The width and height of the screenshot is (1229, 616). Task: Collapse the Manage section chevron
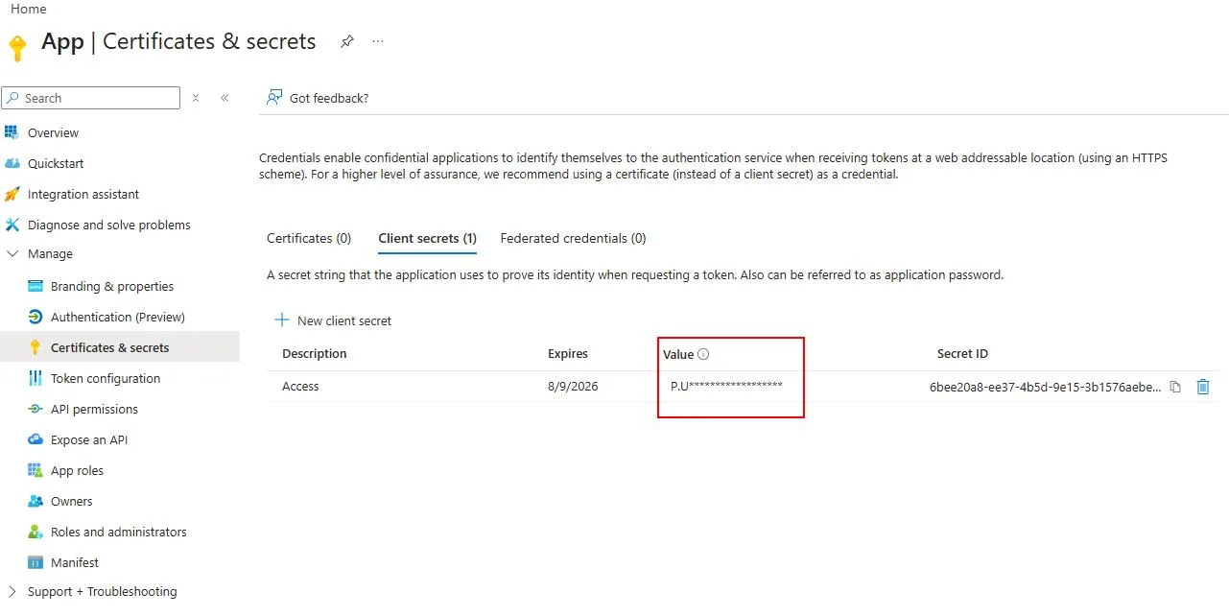point(12,254)
